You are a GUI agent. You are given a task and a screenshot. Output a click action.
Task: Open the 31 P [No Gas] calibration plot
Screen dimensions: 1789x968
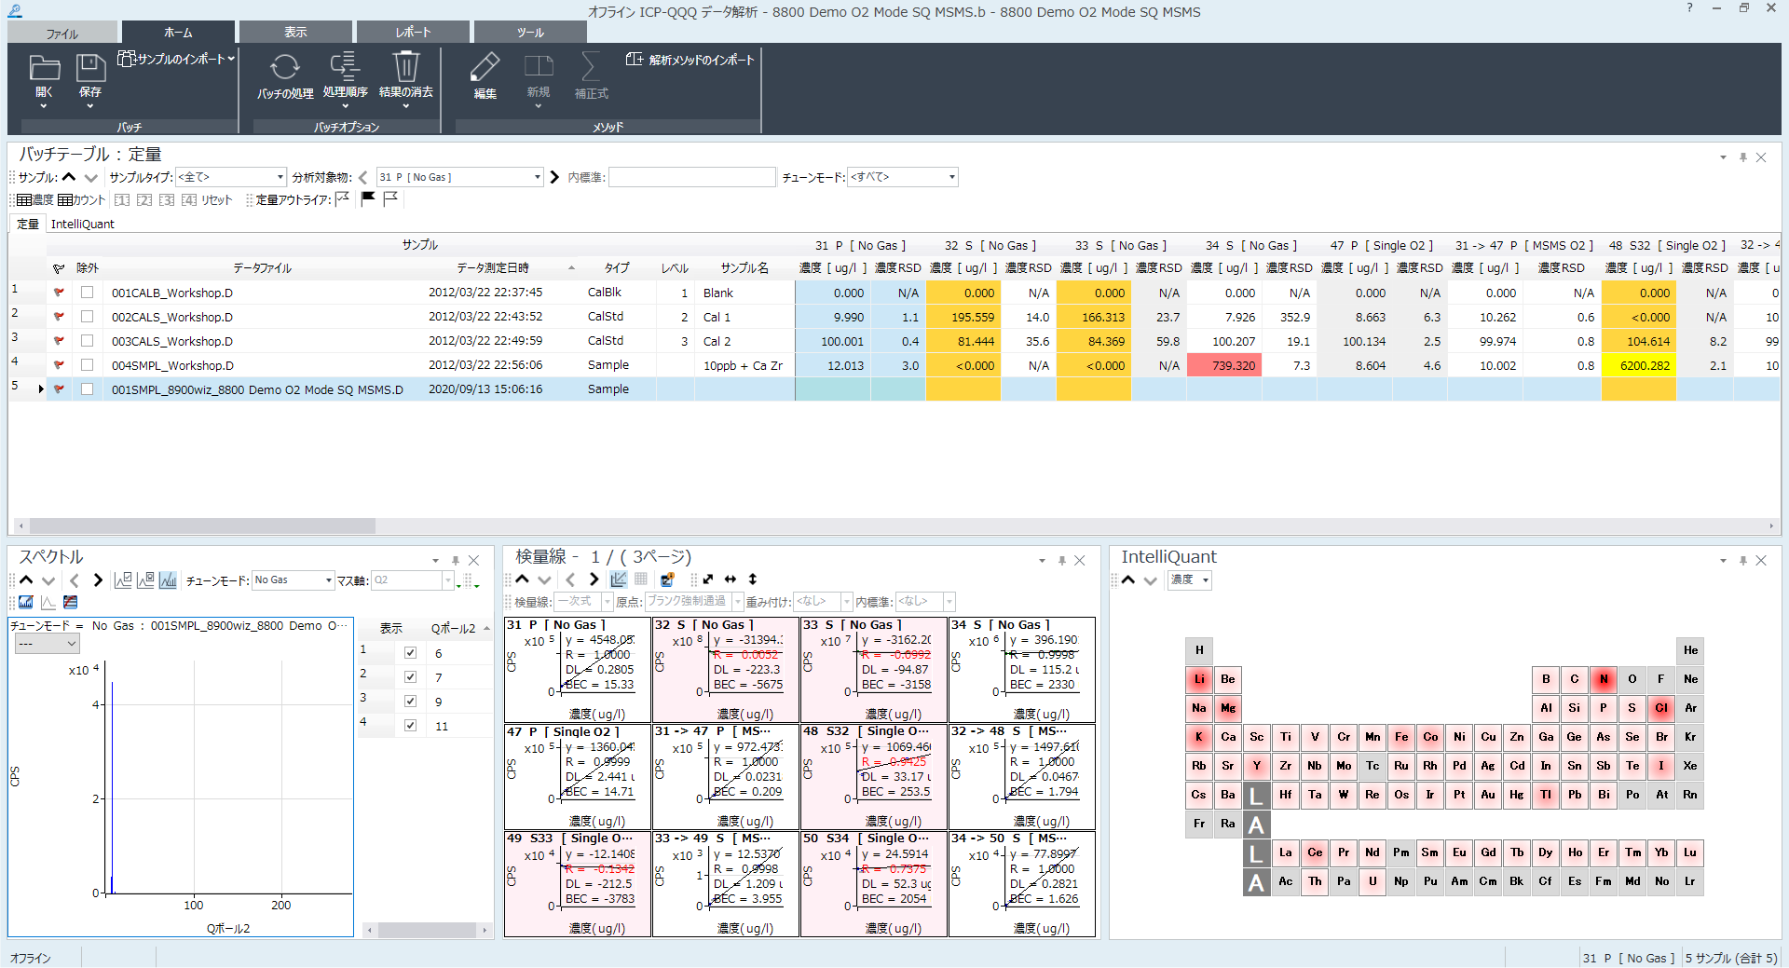click(578, 671)
